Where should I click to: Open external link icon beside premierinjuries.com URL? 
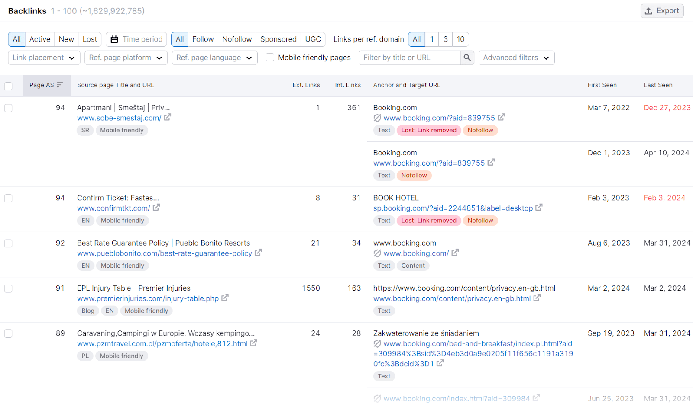(x=225, y=298)
